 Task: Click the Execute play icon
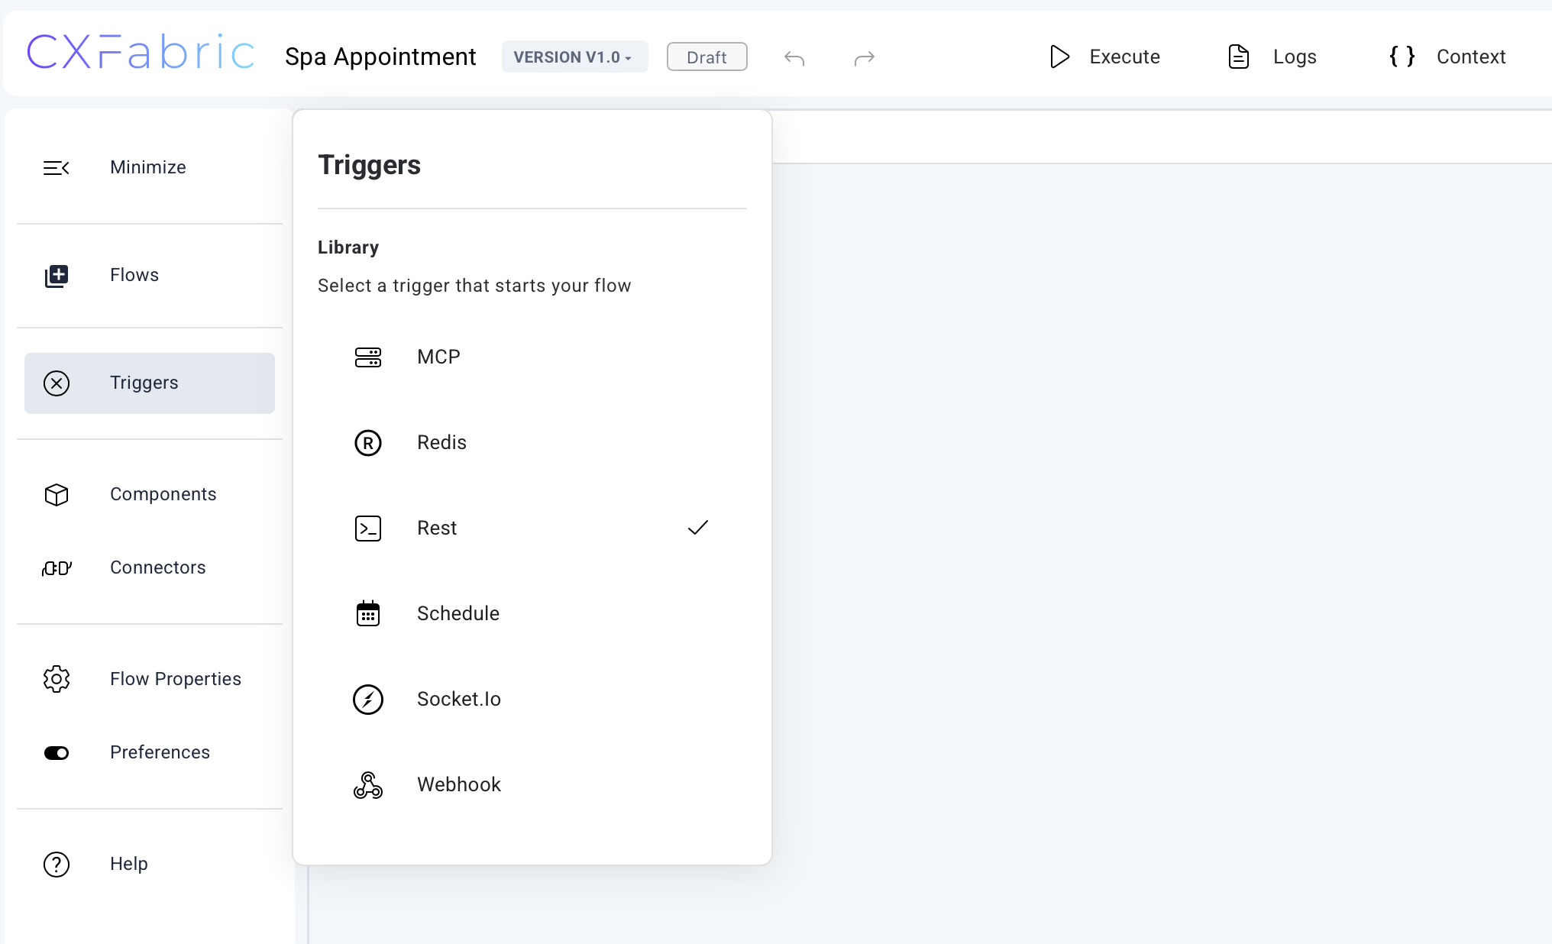(x=1059, y=57)
